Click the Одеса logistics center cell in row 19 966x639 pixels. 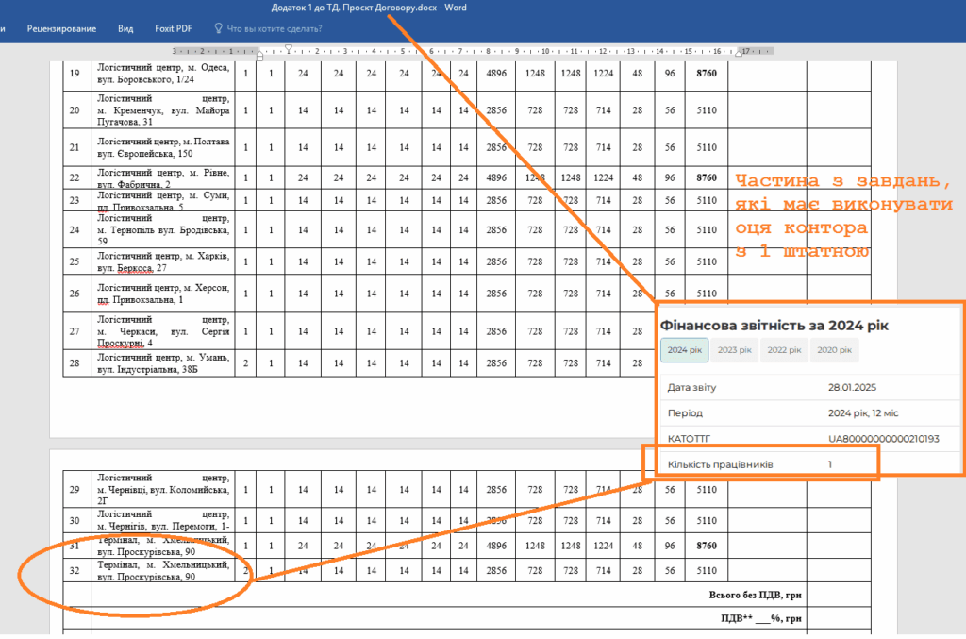coord(162,73)
